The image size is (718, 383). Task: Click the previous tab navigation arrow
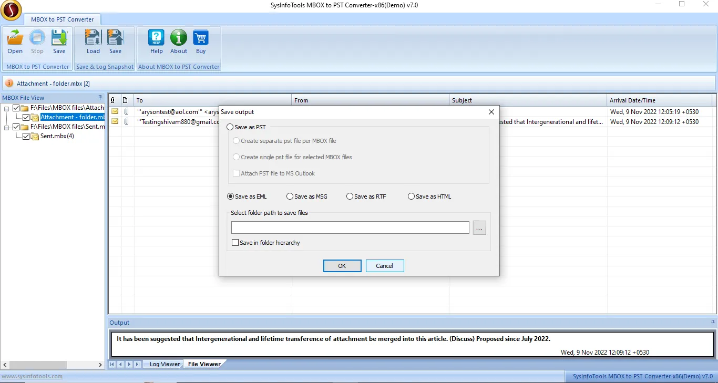point(121,364)
